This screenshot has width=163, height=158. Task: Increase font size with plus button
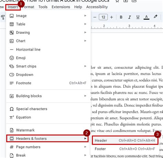tap(111, 17)
